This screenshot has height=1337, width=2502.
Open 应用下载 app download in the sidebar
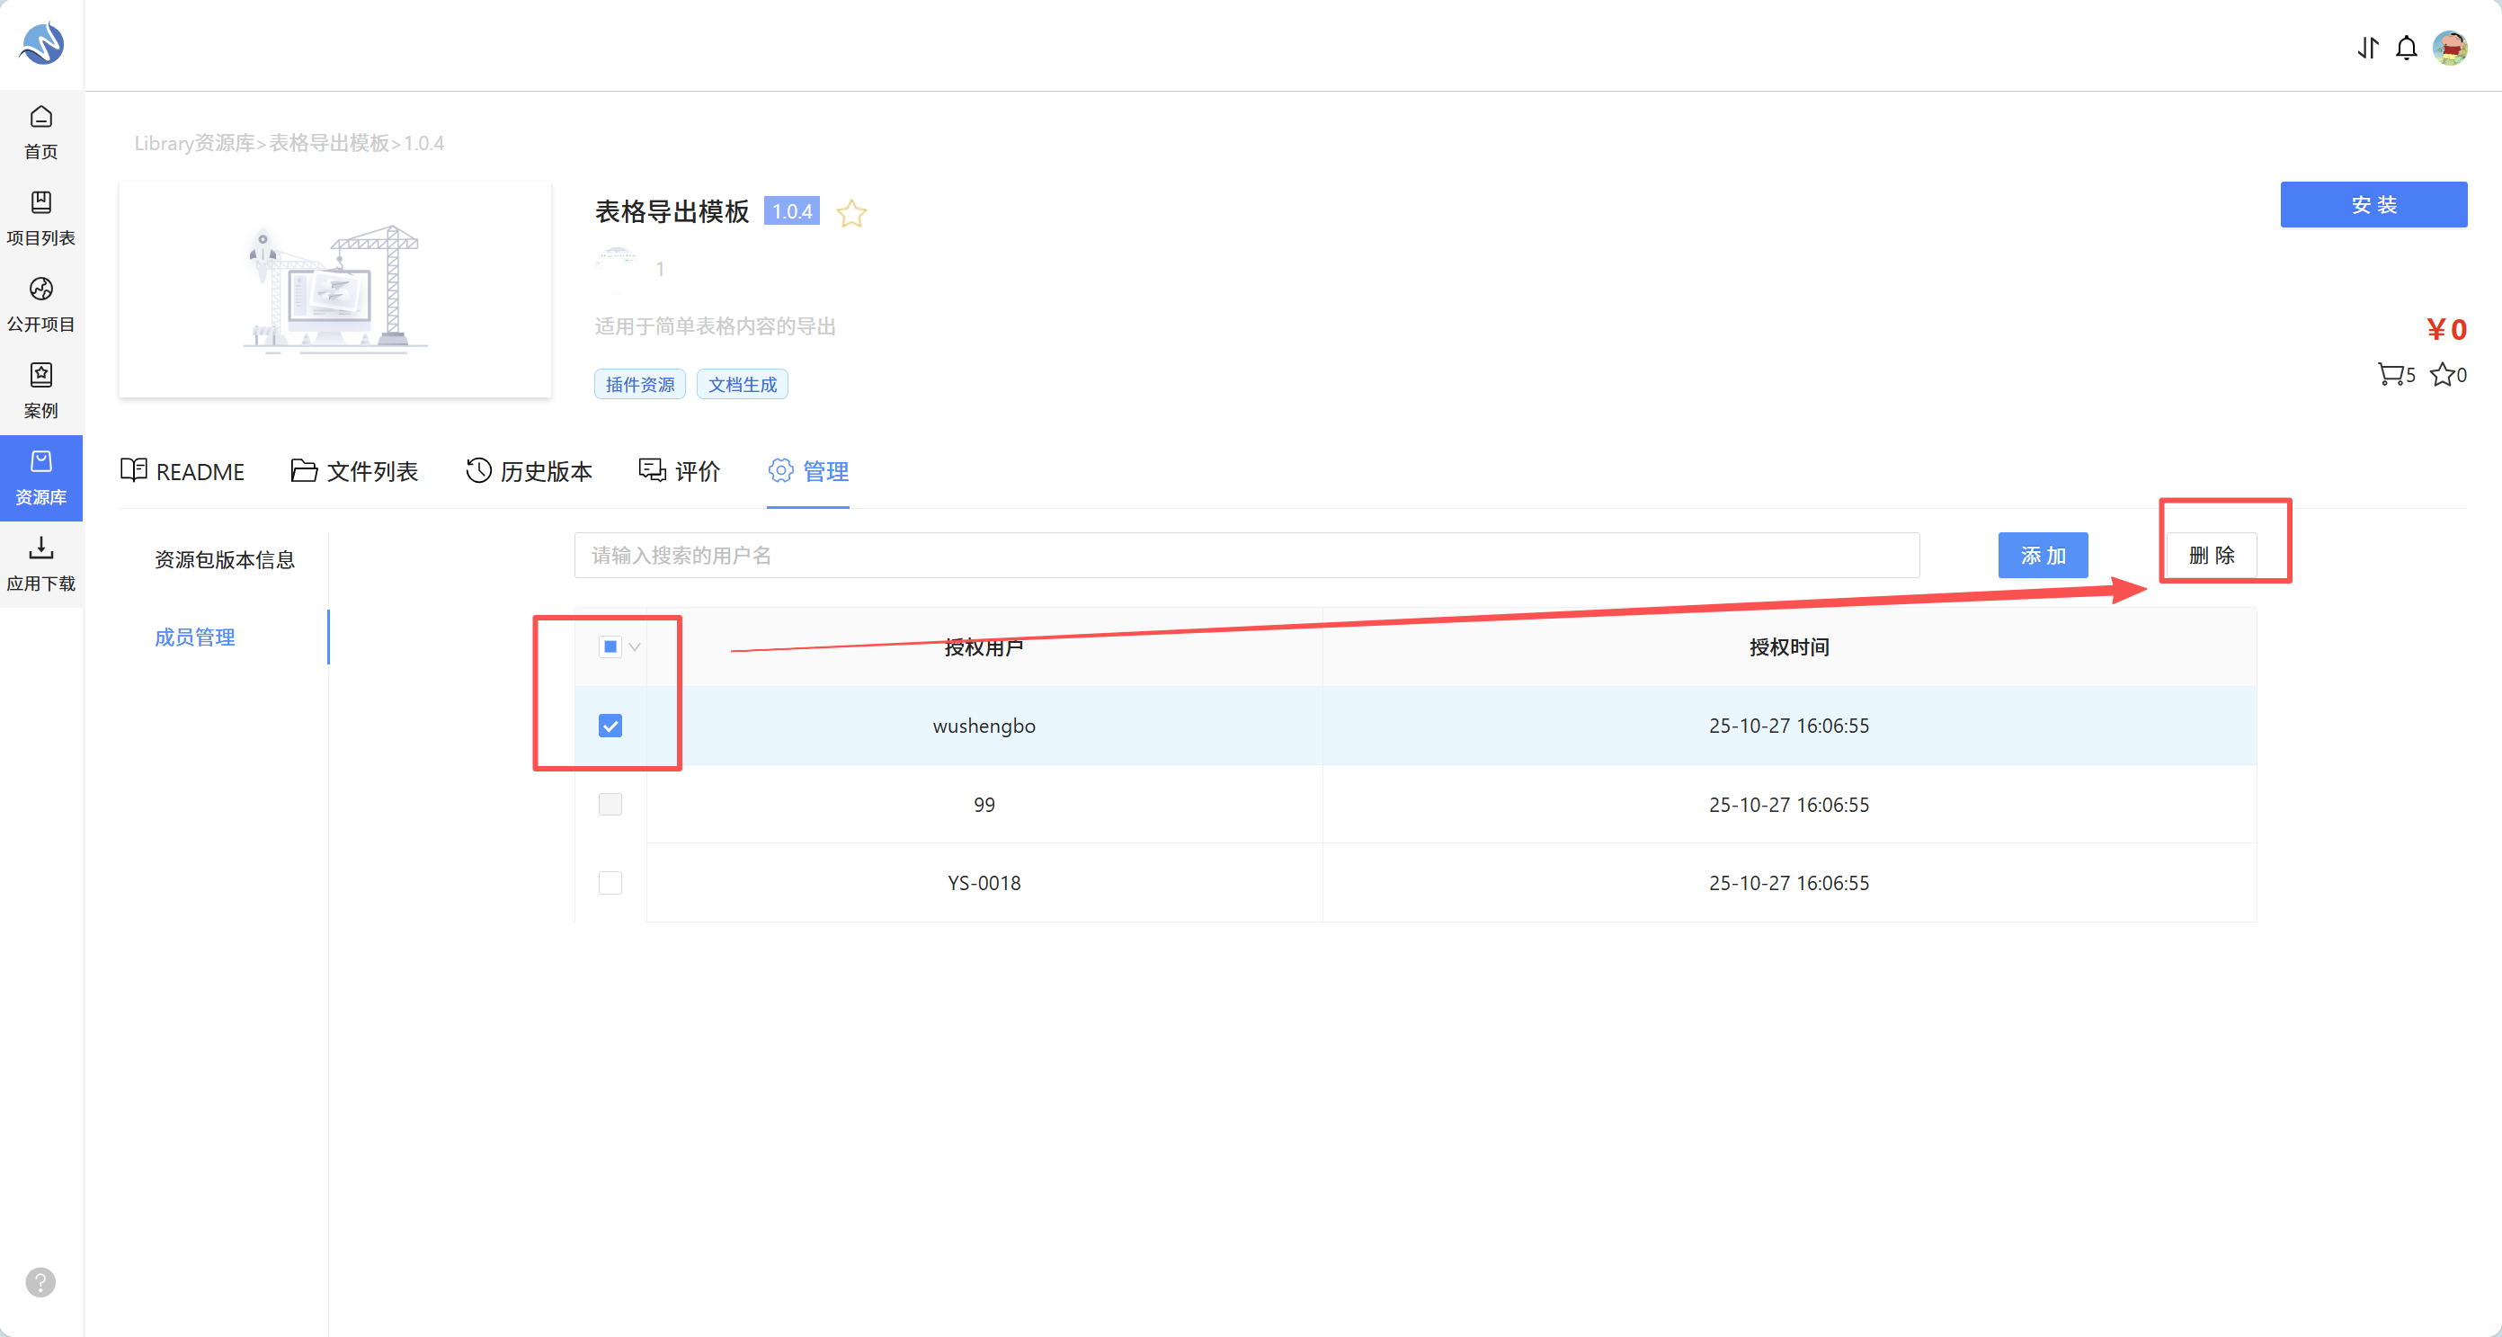[x=40, y=565]
